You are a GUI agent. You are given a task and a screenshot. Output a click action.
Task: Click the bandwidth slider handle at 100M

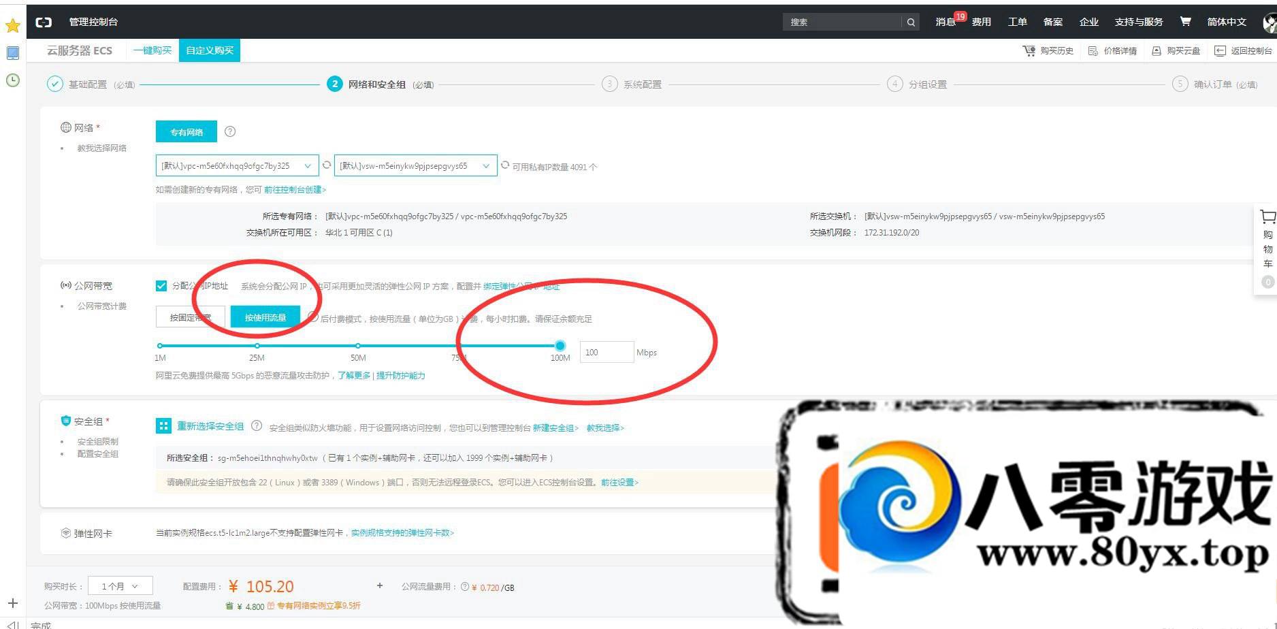point(560,346)
